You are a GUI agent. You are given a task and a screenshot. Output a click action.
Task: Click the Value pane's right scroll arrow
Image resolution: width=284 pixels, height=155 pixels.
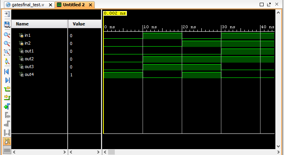click(98, 152)
